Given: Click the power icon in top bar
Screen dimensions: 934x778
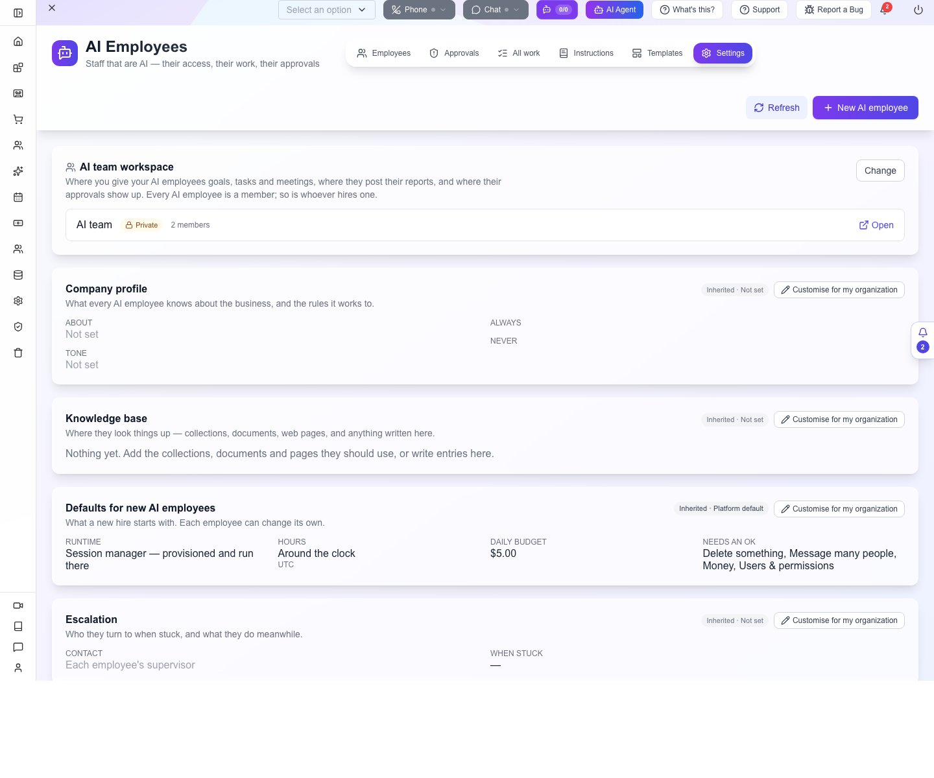Looking at the screenshot, I should coord(918,10).
